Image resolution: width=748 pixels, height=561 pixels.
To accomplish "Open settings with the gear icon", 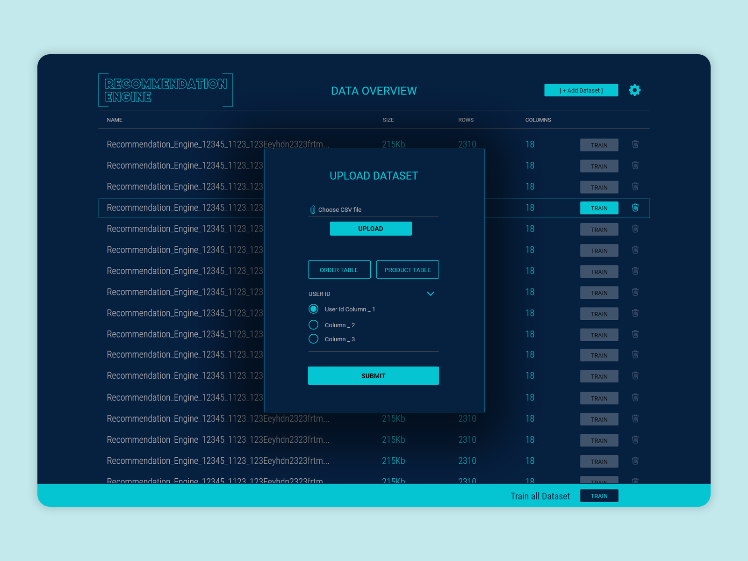I will (634, 90).
